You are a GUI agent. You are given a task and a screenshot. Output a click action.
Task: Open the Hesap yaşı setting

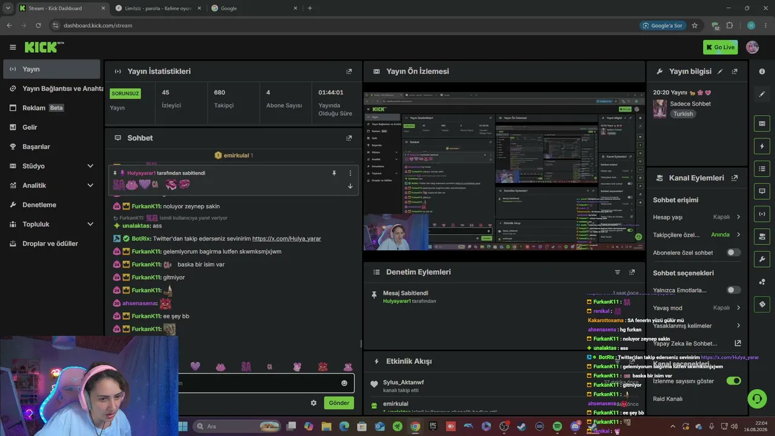[x=696, y=217]
